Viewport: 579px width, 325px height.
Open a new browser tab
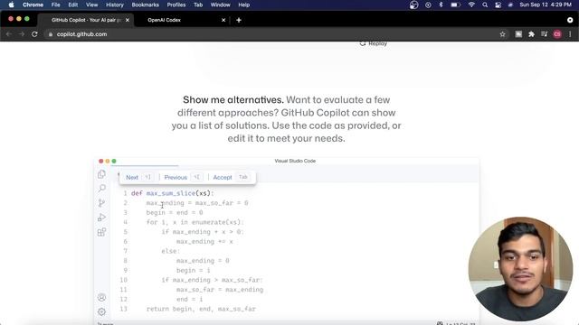[239, 20]
